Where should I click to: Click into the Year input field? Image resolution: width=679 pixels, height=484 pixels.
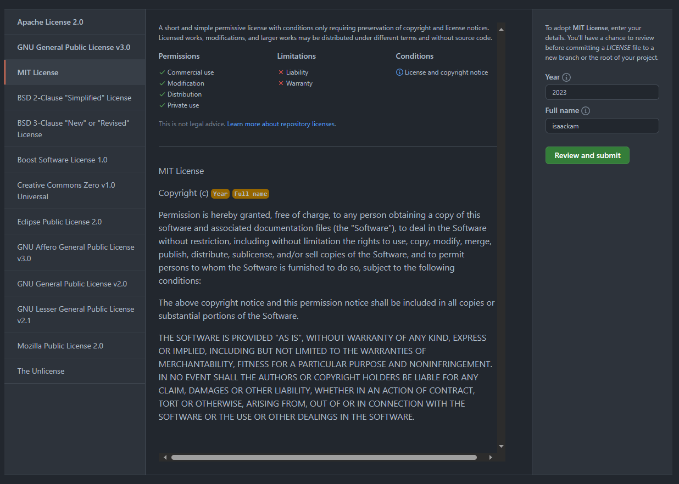[x=602, y=92]
